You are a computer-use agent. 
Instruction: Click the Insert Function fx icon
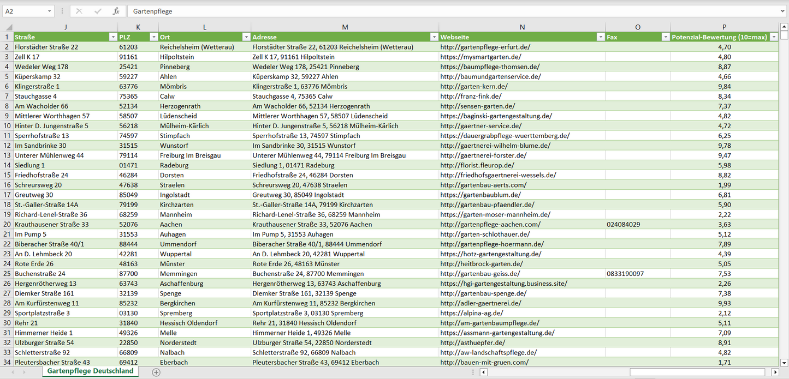(x=116, y=11)
